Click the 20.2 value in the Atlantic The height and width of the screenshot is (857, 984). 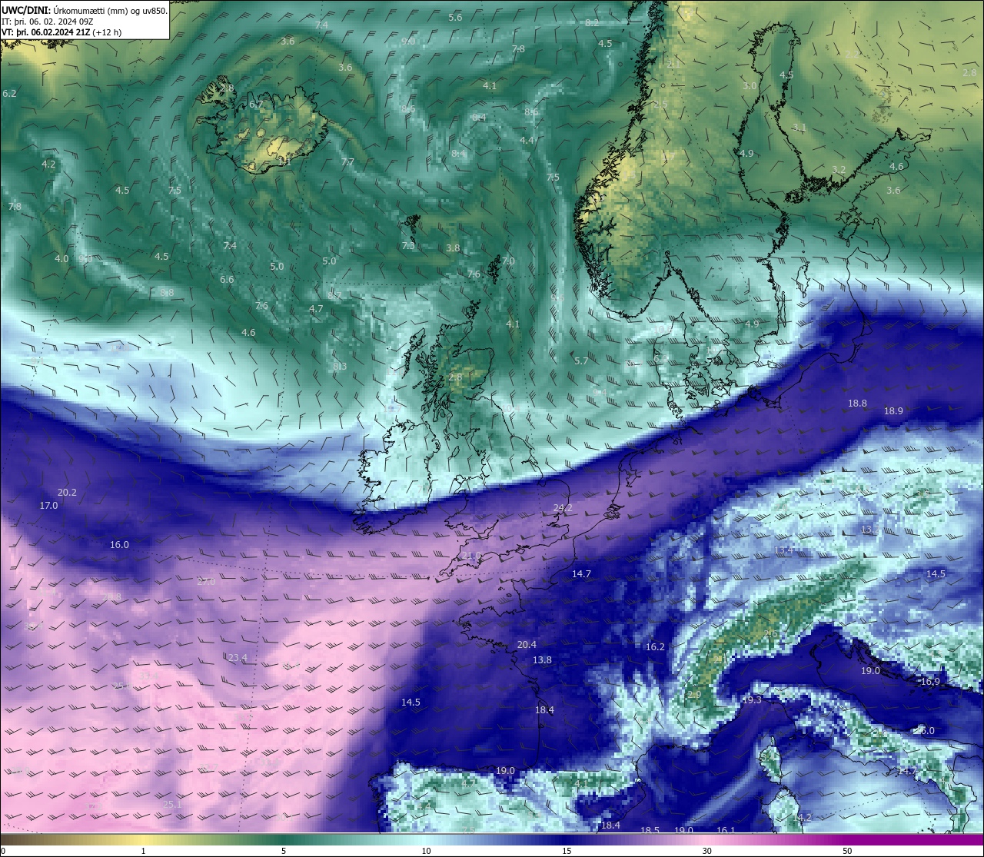click(67, 493)
